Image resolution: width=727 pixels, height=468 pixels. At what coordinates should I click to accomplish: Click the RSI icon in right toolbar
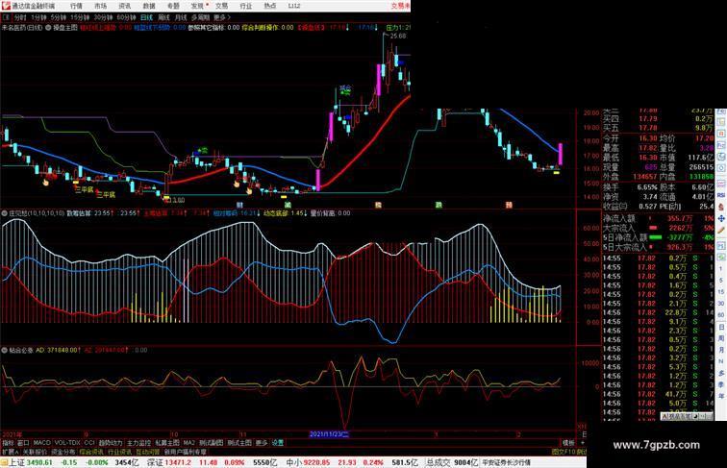point(721,195)
